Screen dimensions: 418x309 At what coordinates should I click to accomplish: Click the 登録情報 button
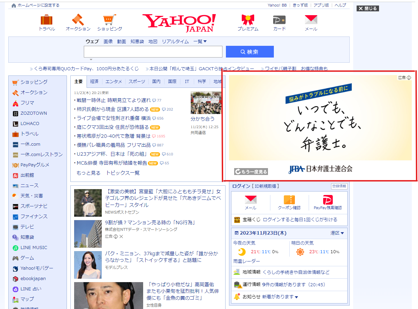point(339,186)
